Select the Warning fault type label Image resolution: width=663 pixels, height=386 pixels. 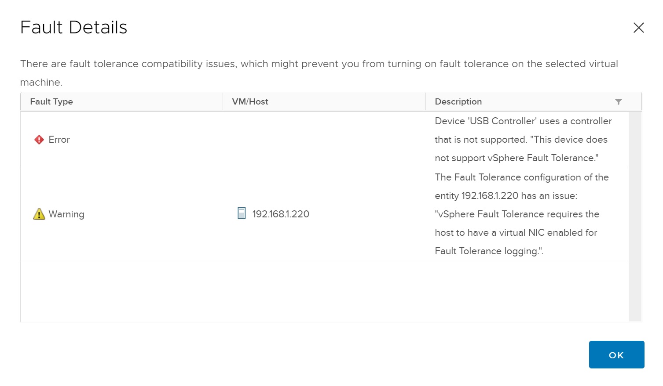coord(66,214)
